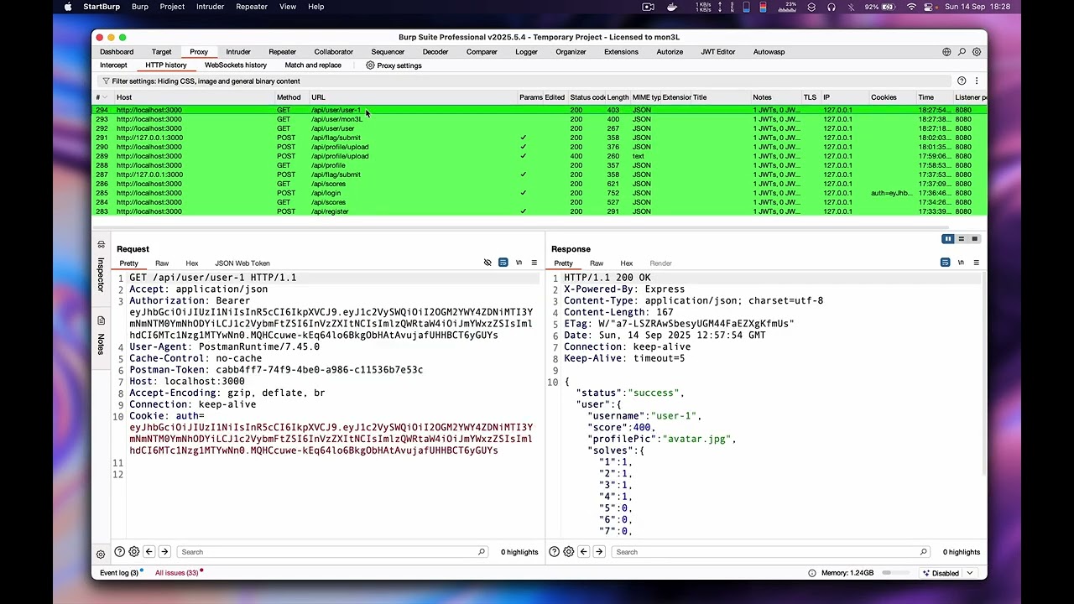Open Event log (3)
The image size is (1074, 604).
tap(119, 573)
